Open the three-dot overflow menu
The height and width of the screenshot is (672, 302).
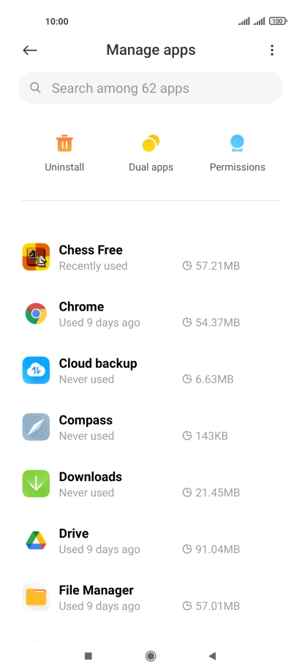click(271, 50)
